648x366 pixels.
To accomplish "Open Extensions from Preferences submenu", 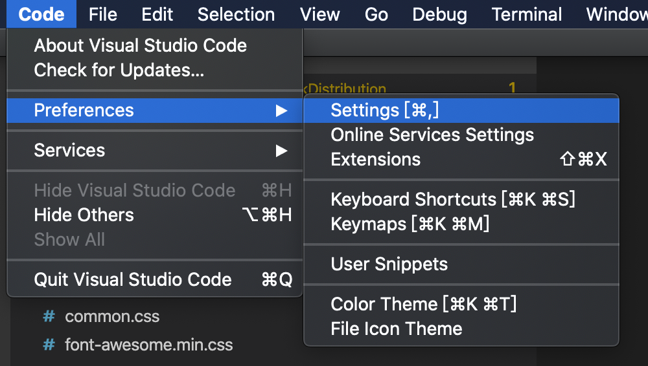I will click(461, 159).
